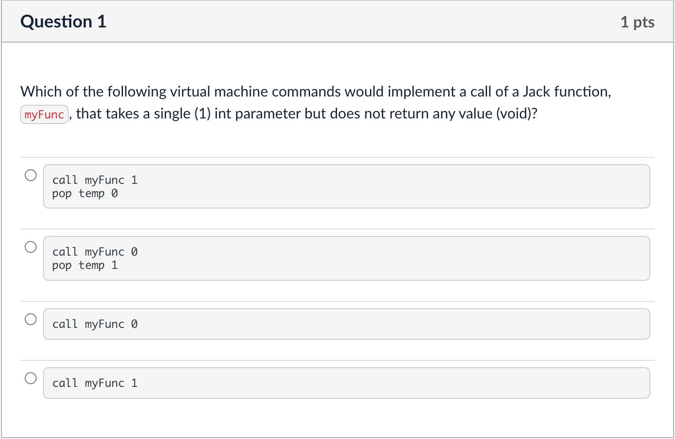
Task: Click the 'call myFunc 1' text in the last option
Action: click(95, 383)
